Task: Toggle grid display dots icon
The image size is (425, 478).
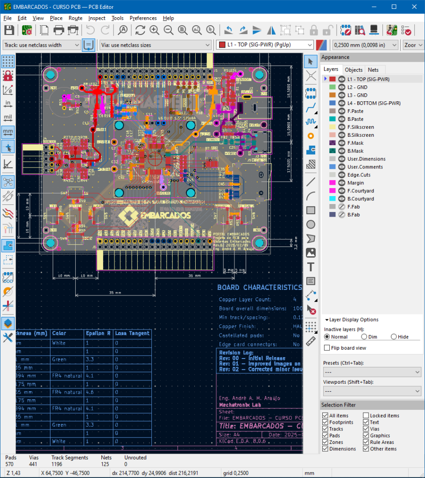Action: click(8, 61)
